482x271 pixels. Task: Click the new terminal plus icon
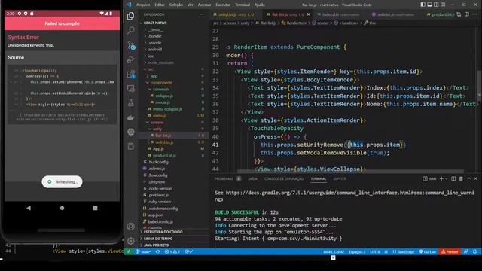click(441, 178)
